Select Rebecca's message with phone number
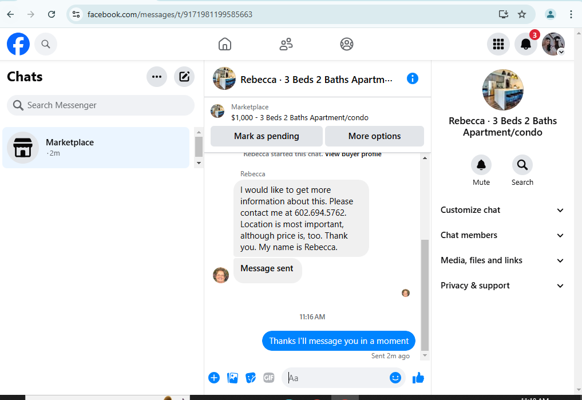The image size is (582, 400). [x=301, y=219]
